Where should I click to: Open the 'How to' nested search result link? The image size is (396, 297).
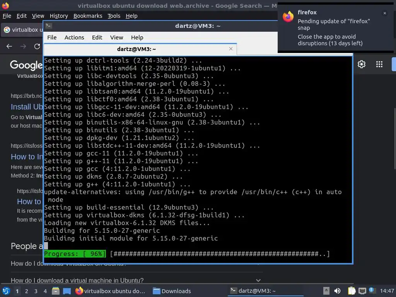(29, 201)
